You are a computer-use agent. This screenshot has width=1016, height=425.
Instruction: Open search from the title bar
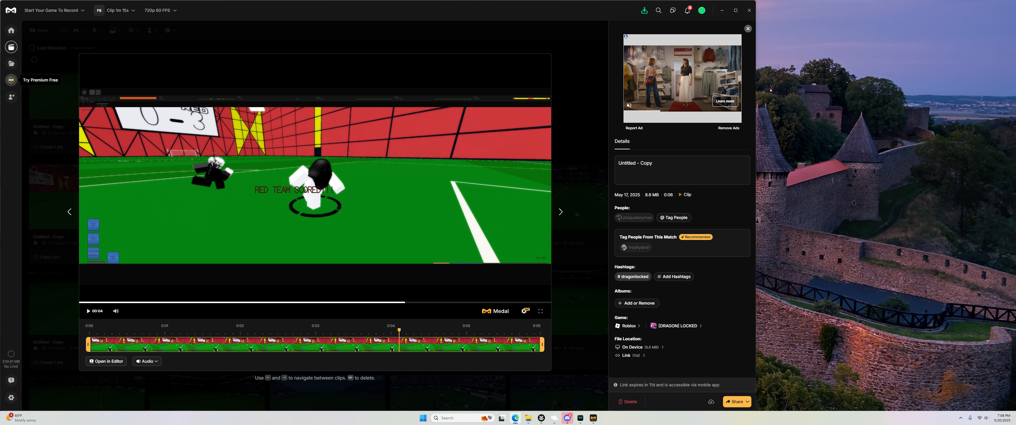click(658, 11)
